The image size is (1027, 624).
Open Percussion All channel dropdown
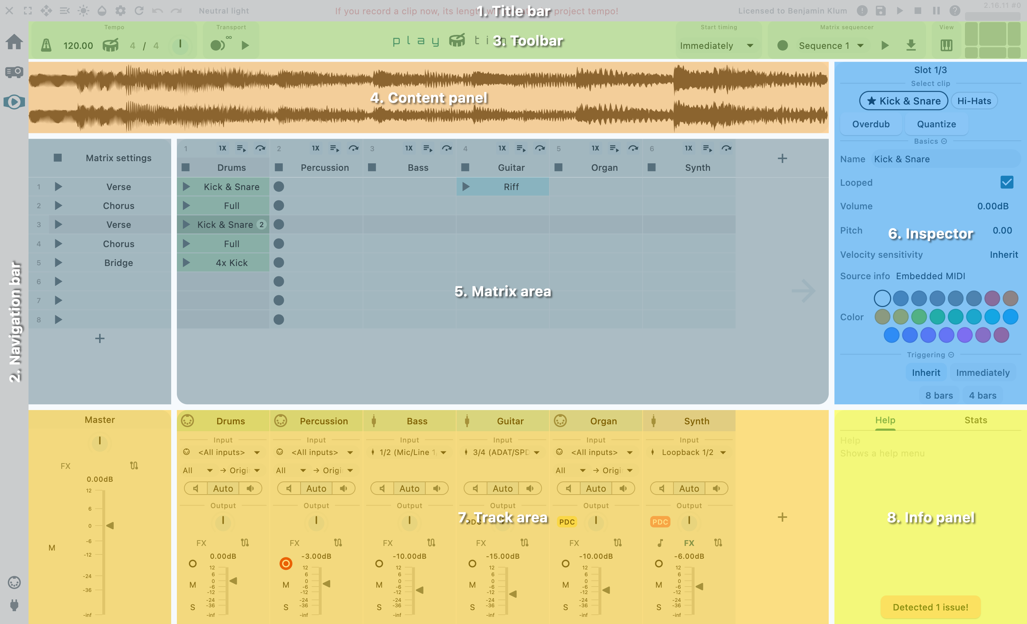[291, 470]
